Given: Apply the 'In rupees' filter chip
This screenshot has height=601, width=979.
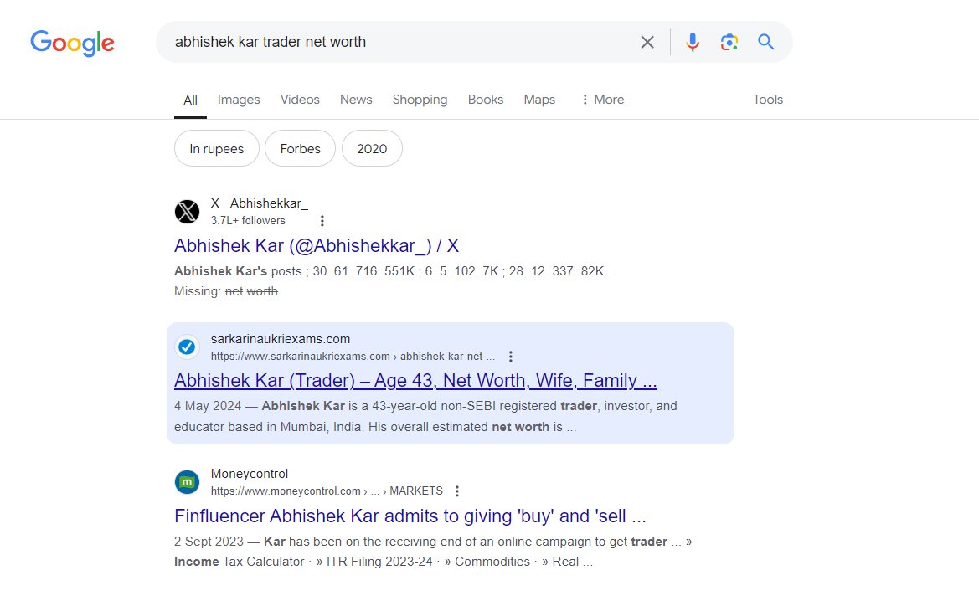Looking at the screenshot, I should pos(216,148).
